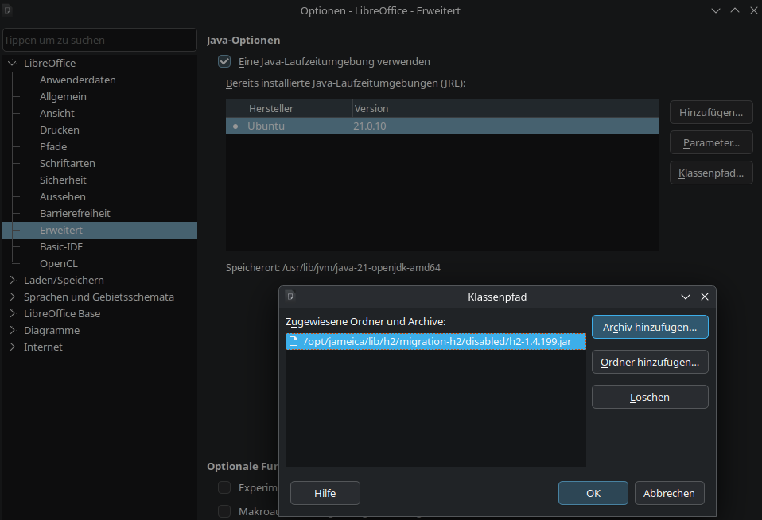The image size is (762, 520).
Task: Click the Klassenpfad... button in Options
Action: [x=711, y=173]
